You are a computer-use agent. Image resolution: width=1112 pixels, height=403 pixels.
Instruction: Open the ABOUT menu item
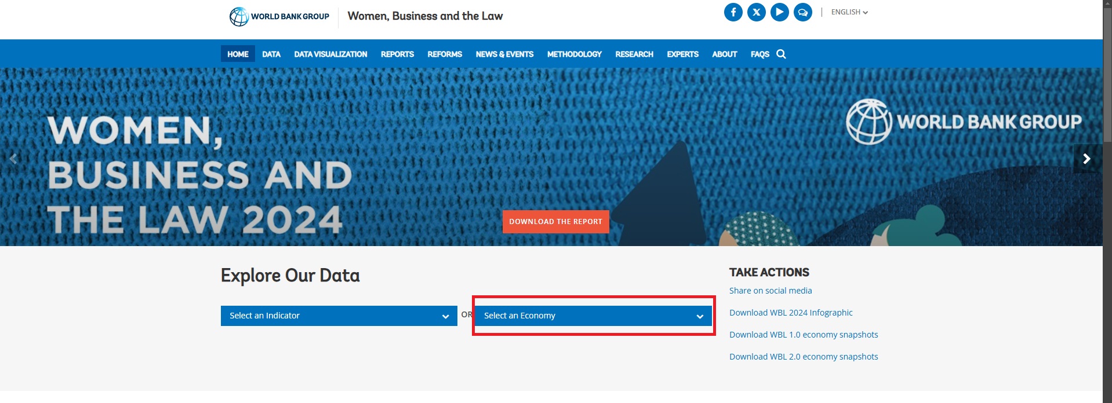point(725,54)
